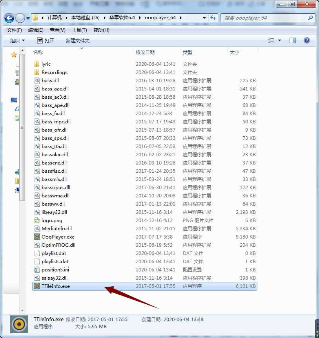Open the 组织 dropdown
This screenshot has width=319, height=338.
coord(18,40)
